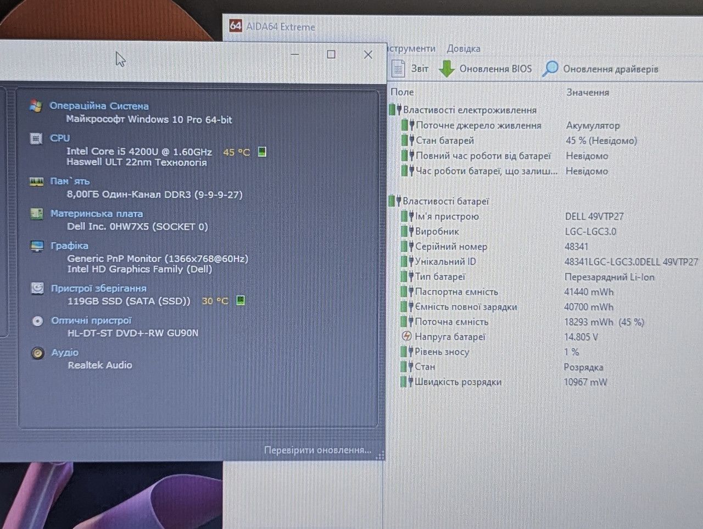Viewport: 703px width, 529px height.
Task: Click the Memory module icon
Action: pos(36,181)
